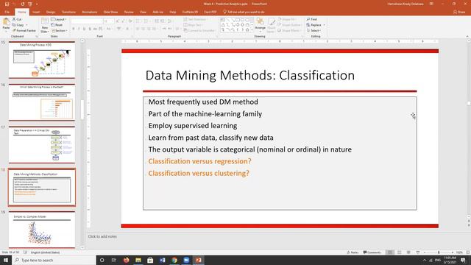
Task: Start Slide Show from status bar icon
Action: (x=418, y=252)
